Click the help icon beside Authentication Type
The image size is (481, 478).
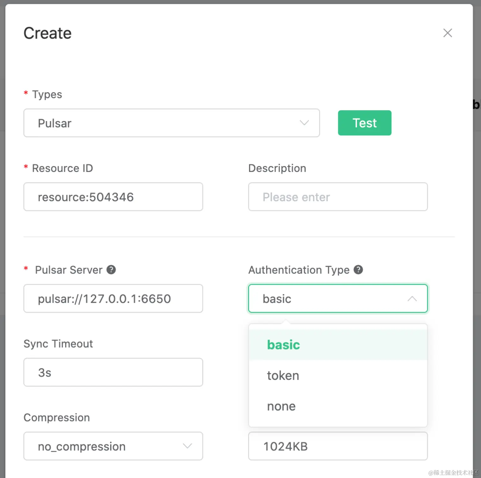point(358,270)
